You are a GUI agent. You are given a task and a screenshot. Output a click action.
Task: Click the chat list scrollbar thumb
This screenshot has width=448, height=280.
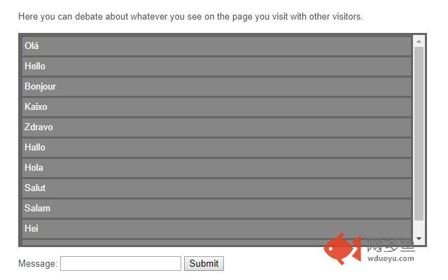pos(419,133)
